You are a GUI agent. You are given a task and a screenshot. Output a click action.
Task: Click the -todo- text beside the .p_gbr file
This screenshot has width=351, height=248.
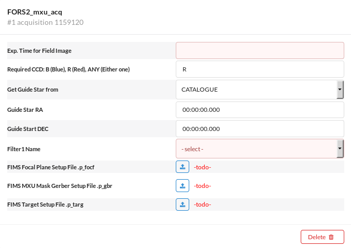(x=202, y=186)
